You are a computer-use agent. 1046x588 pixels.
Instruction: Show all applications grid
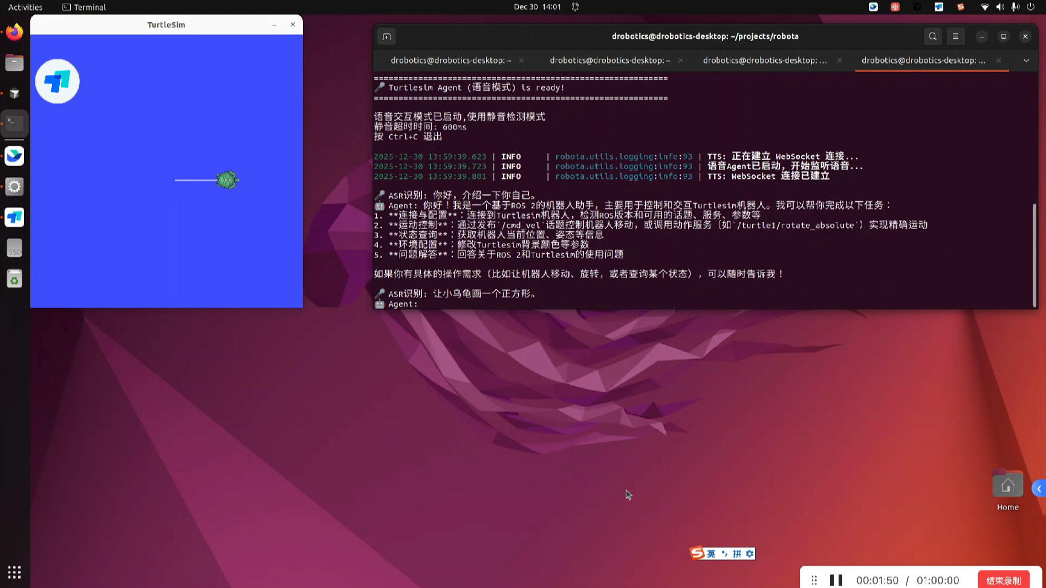[15, 572]
